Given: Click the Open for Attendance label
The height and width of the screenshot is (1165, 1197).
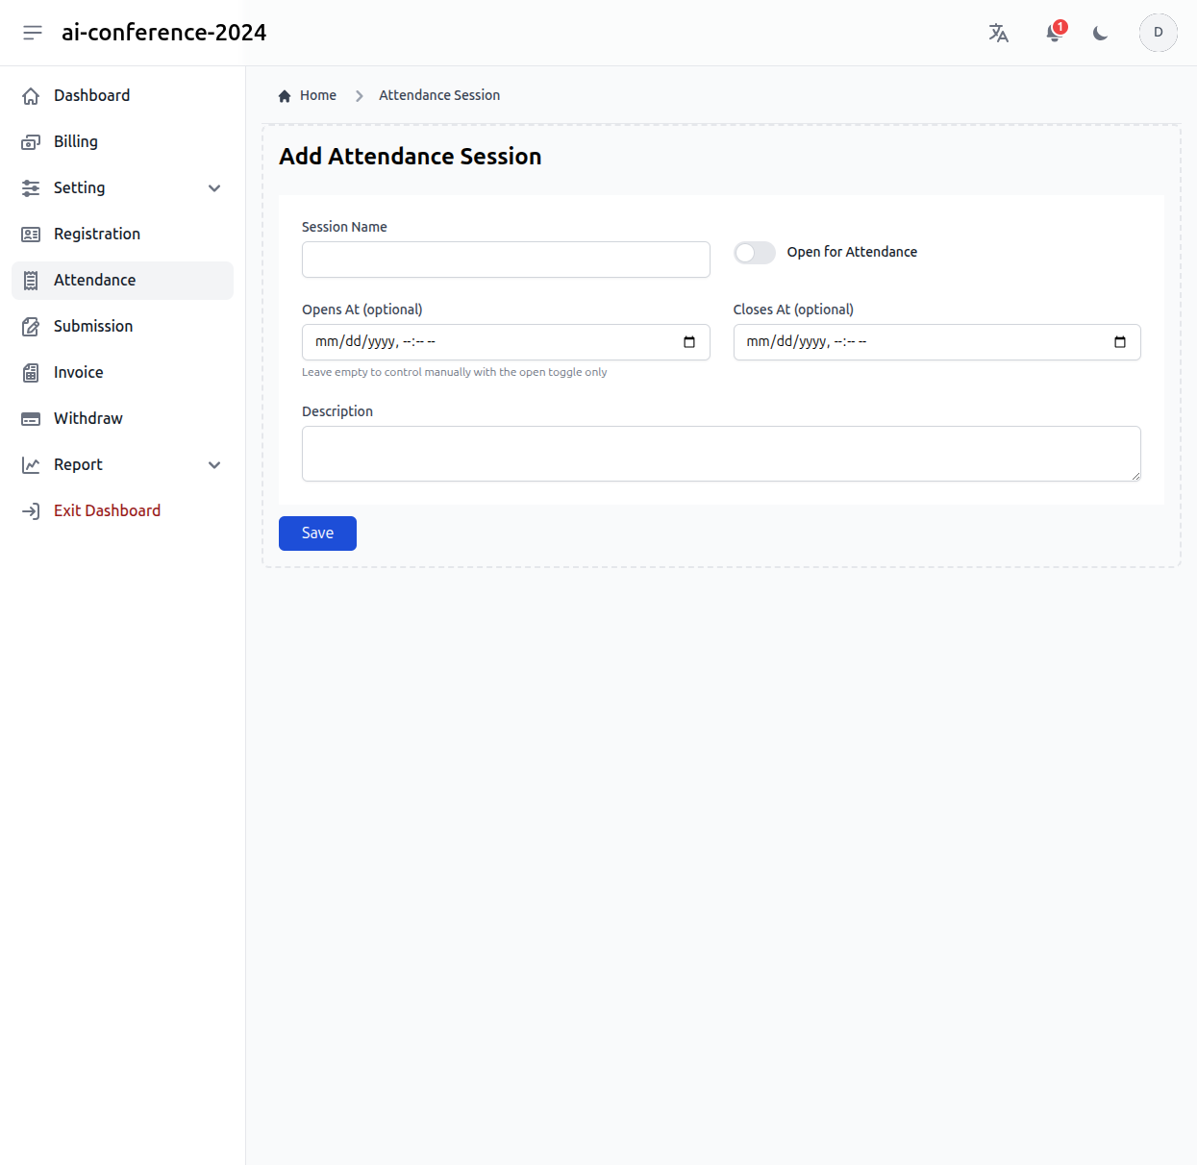Looking at the screenshot, I should (x=852, y=252).
